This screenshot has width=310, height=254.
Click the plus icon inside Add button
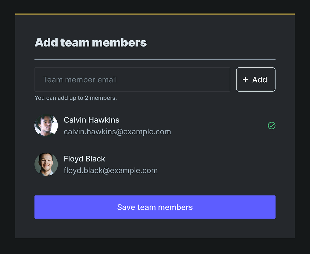pos(245,80)
